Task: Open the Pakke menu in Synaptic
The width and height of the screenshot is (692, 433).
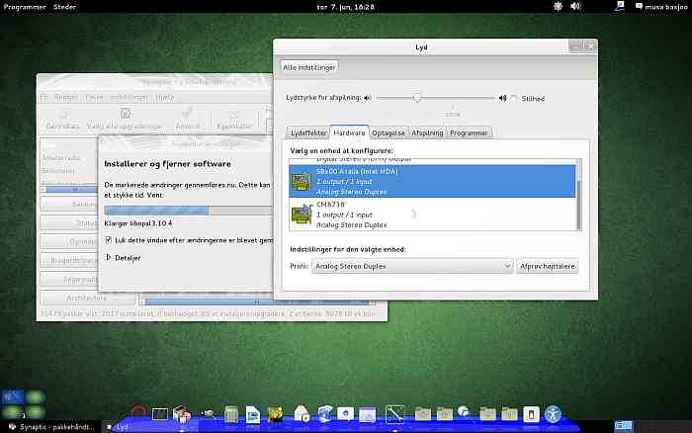Action: click(x=94, y=97)
